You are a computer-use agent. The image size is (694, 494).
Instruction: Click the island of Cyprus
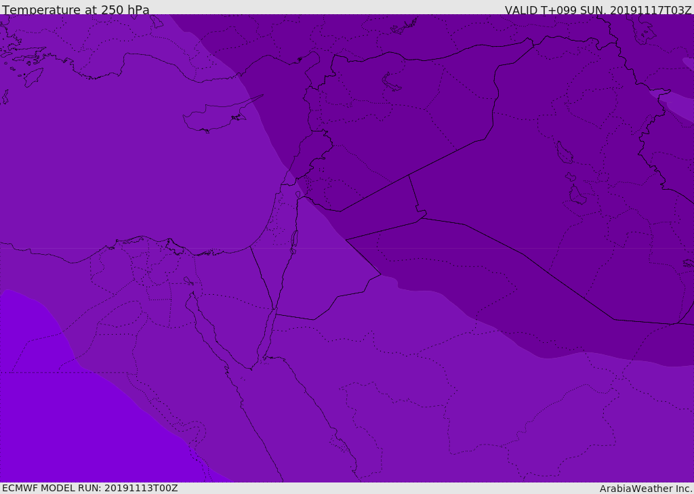217,116
